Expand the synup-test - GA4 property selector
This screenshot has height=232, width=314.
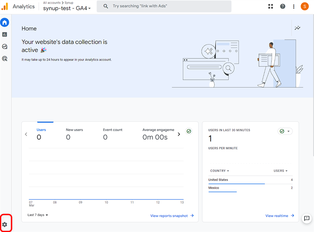67,8
